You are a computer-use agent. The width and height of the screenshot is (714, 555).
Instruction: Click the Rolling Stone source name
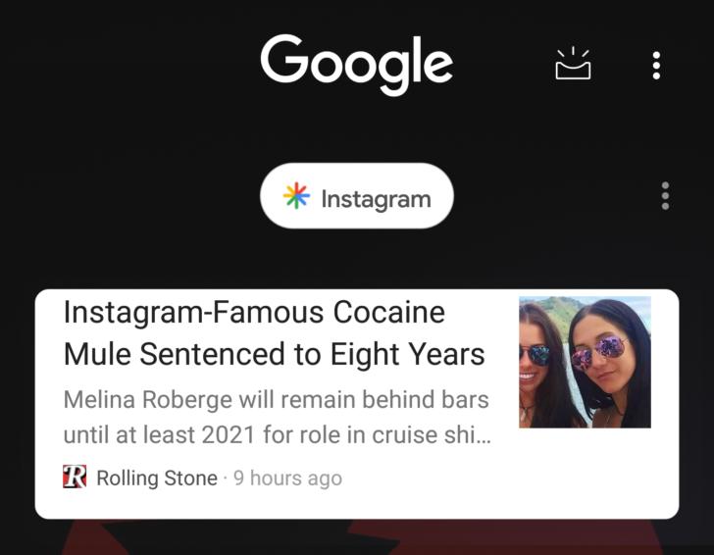(x=157, y=479)
